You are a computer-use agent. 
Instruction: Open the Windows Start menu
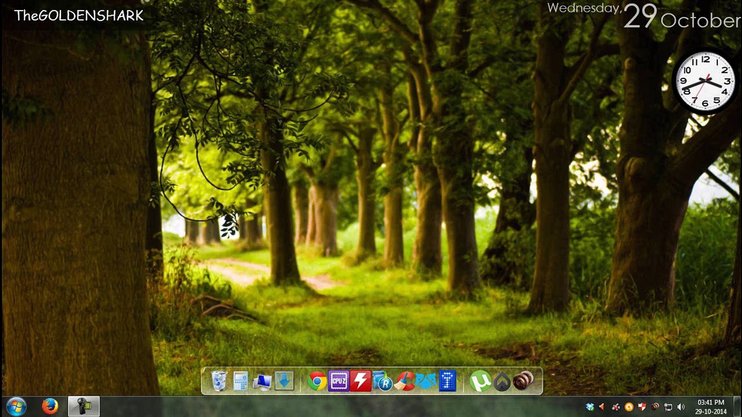(x=17, y=406)
